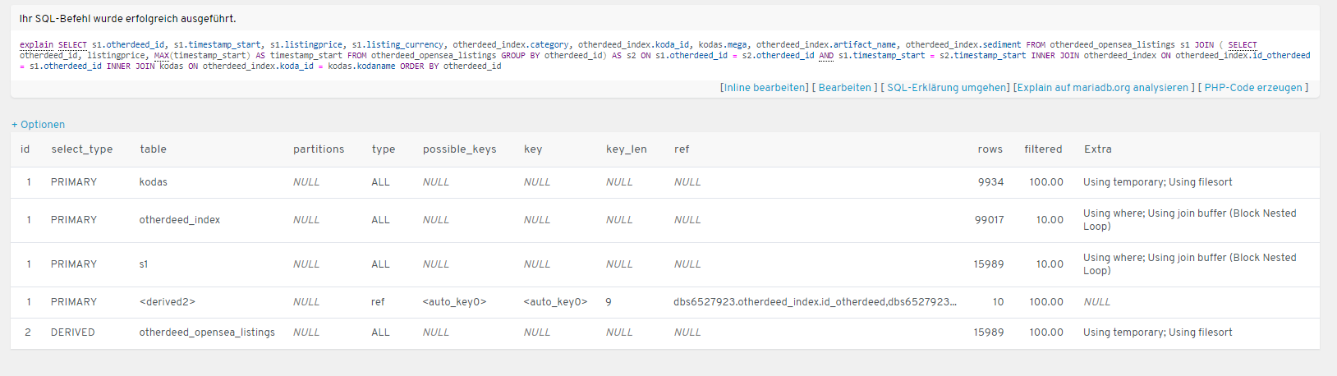The width and height of the screenshot is (1337, 376).
Task: Click 'Using temporary; Using filesort' in kodas row
Action: (x=1158, y=182)
